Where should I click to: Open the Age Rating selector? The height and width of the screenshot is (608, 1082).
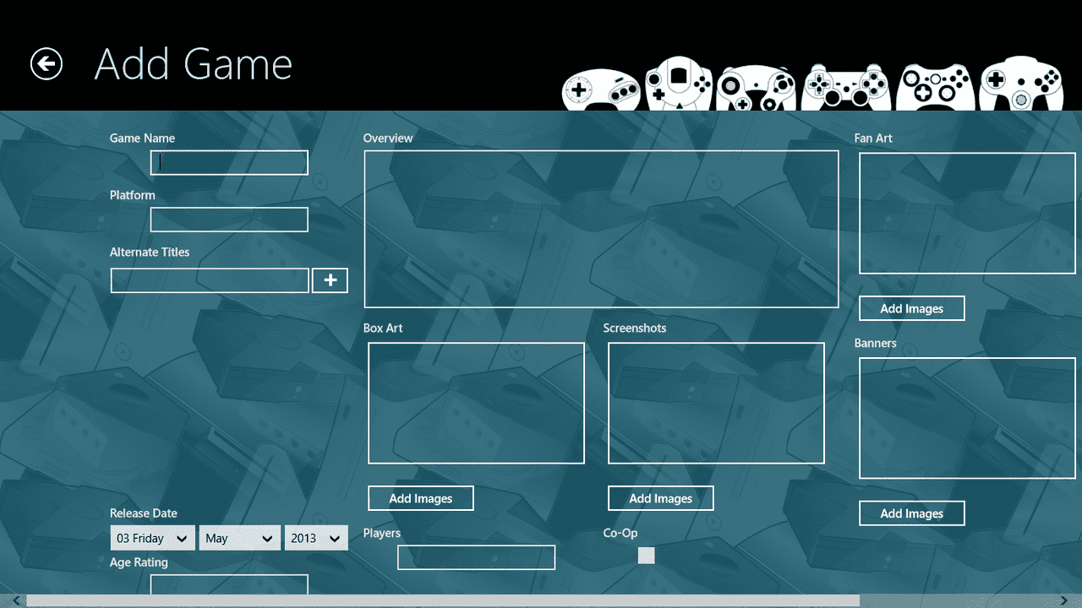228,585
